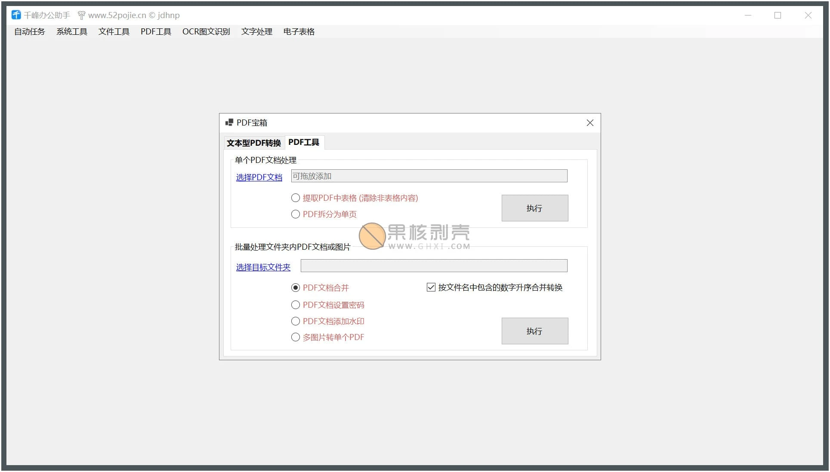Viewport: 830px width, 472px height.
Task: Uncheck 按文件名中包含的数字升序合并转换 checkbox
Action: tap(431, 287)
